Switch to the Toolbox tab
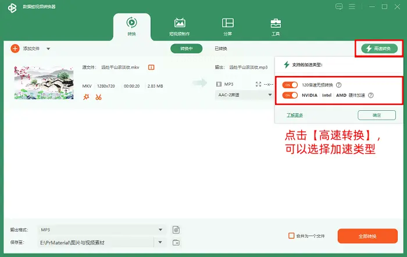Image resolution: width=407 pixels, height=257 pixels. click(x=276, y=27)
